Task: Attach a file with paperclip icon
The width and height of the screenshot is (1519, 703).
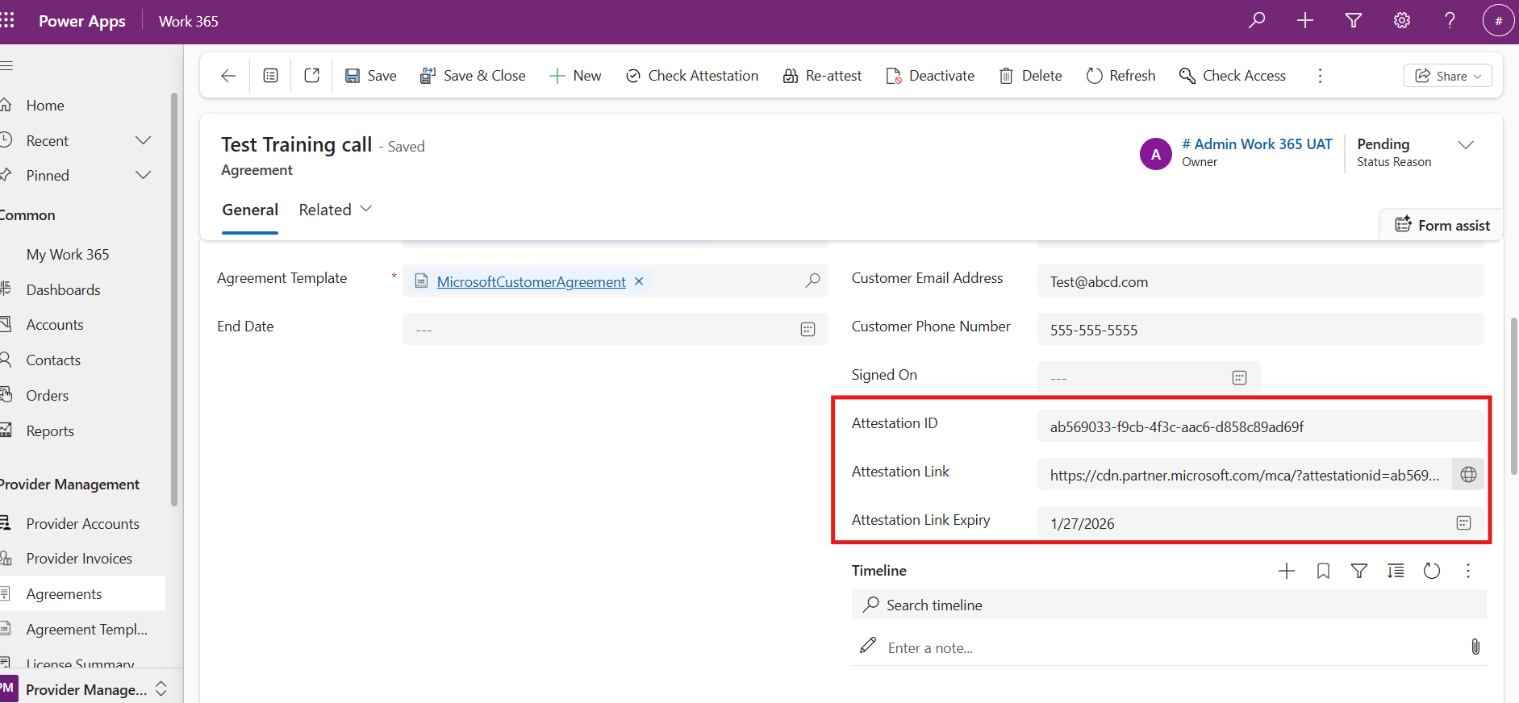Action: [1475, 647]
